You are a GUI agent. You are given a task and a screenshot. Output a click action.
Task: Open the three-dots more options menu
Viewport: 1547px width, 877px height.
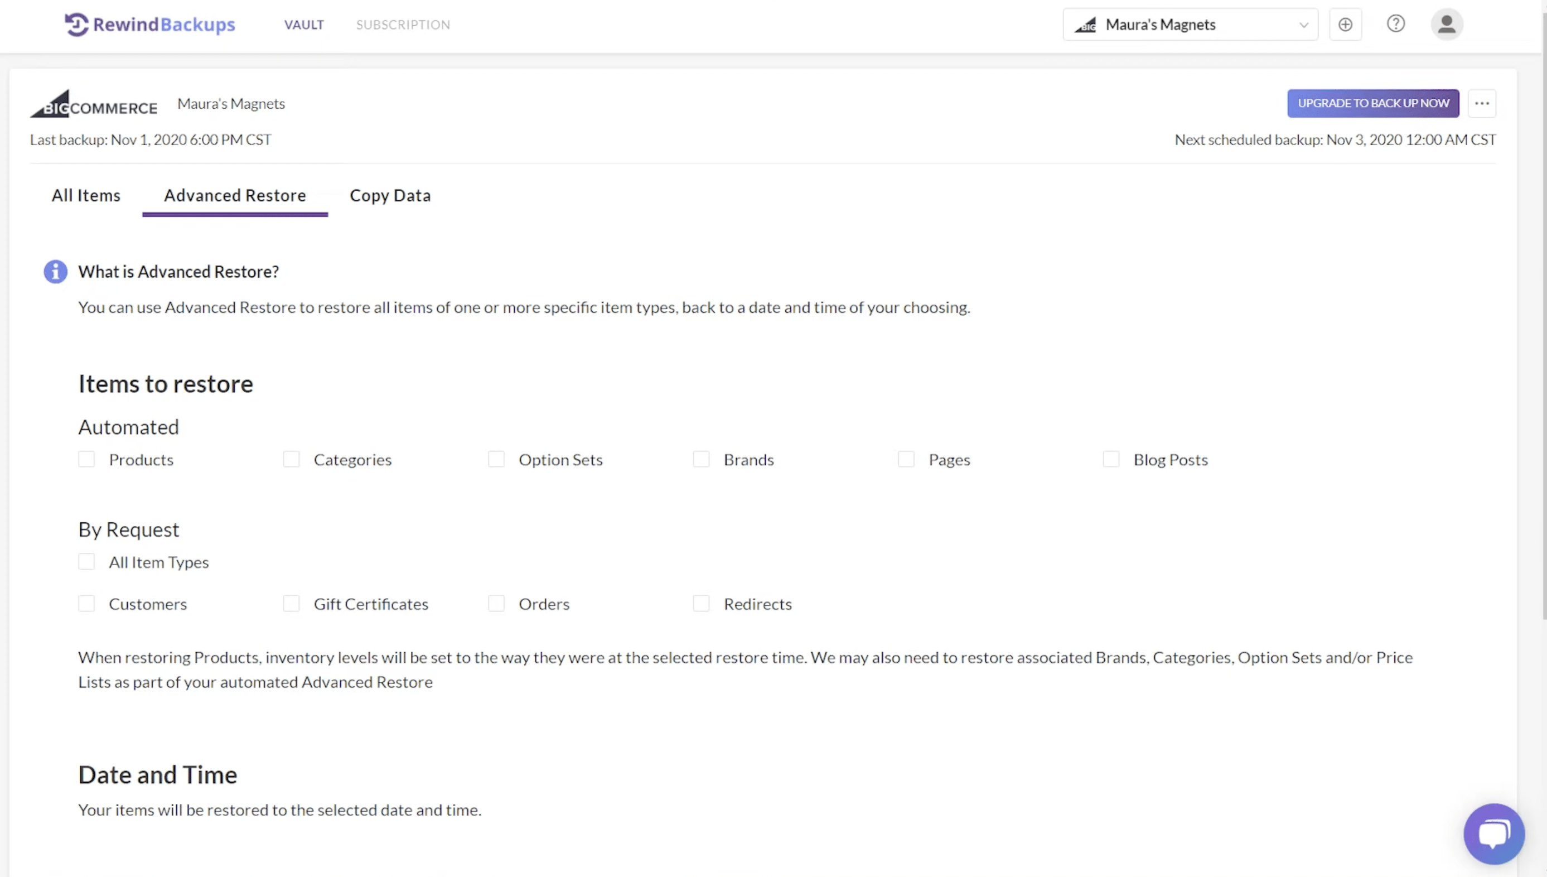(1481, 104)
